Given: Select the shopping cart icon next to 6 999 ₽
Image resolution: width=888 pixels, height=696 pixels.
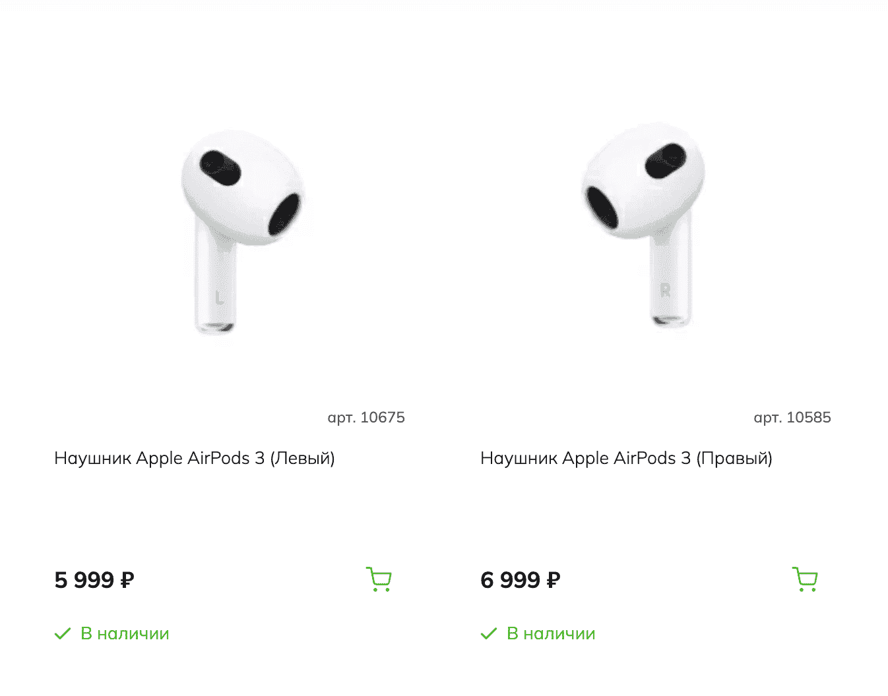Looking at the screenshot, I should 804,579.
